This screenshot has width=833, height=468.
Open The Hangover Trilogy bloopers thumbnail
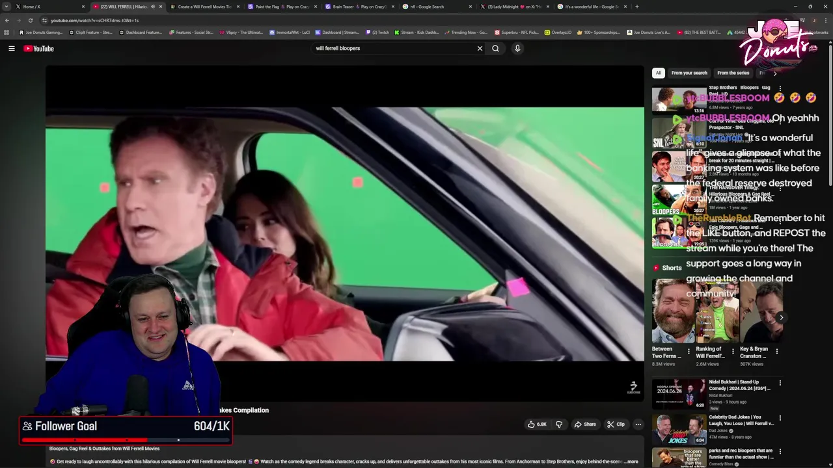[x=679, y=200]
